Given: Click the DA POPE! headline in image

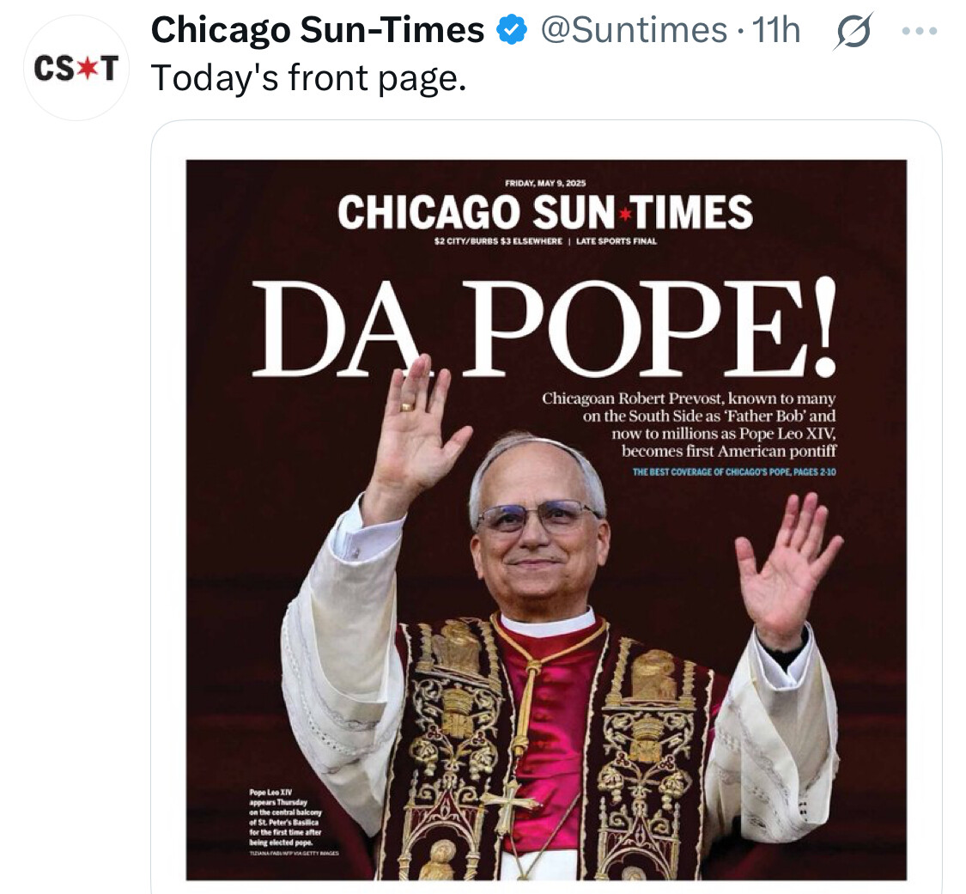Looking at the screenshot, I should pos(544,327).
